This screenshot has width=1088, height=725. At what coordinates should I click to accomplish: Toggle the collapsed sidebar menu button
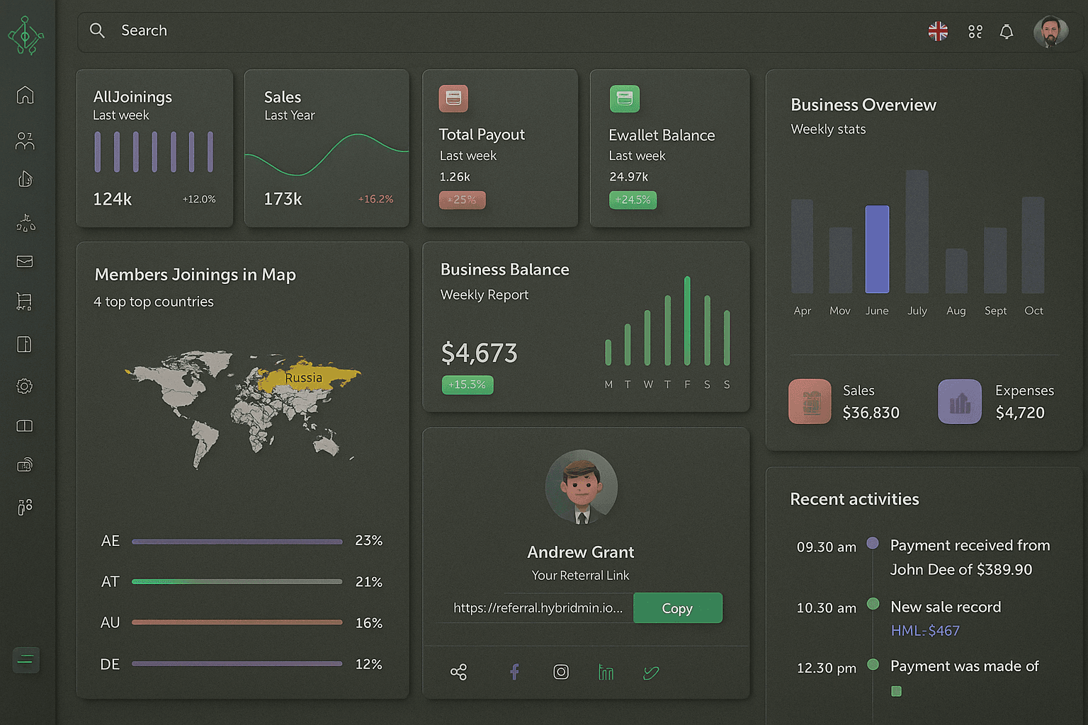coord(25,660)
